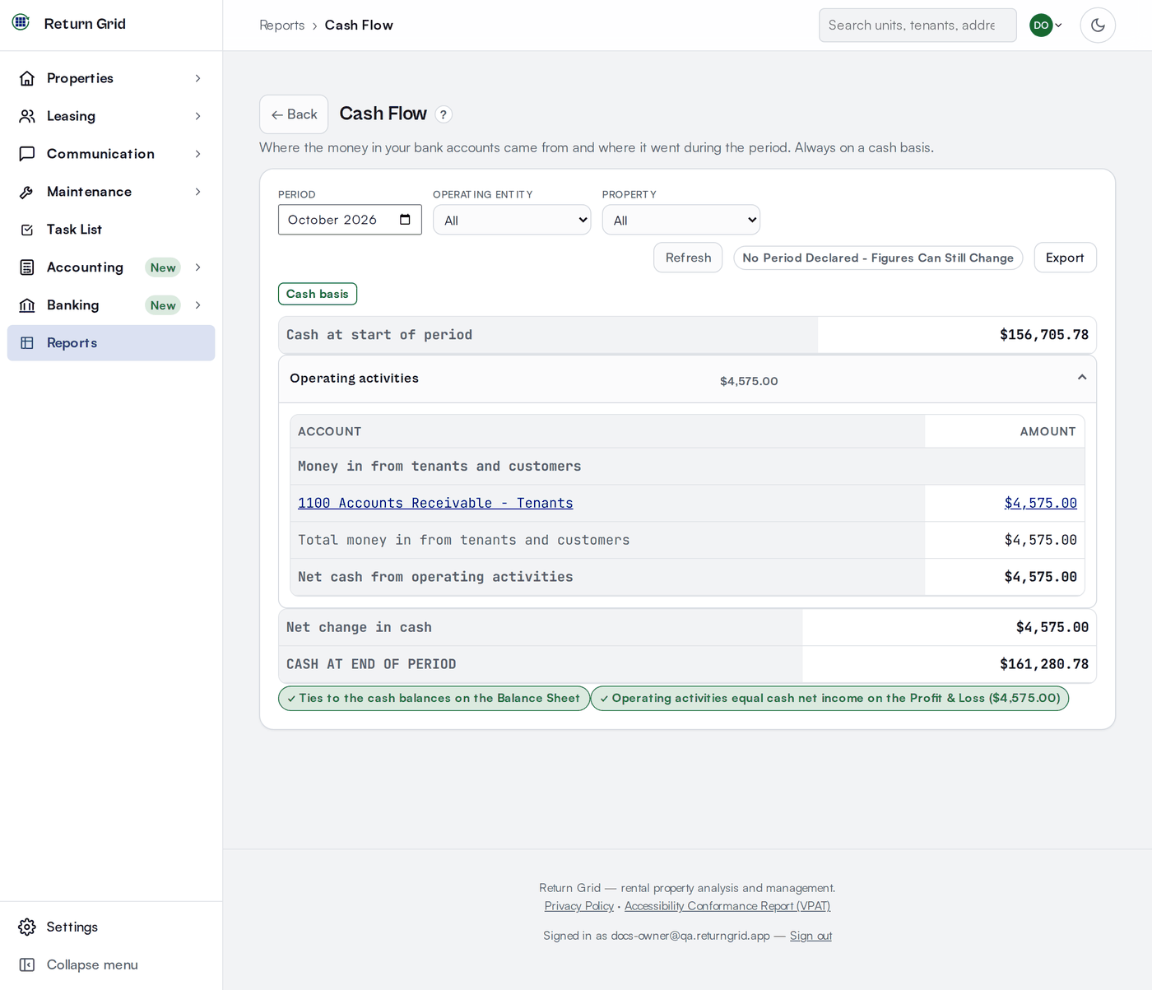The width and height of the screenshot is (1152, 990).
Task: Open the calendar picker in Period field
Action: [x=405, y=220]
